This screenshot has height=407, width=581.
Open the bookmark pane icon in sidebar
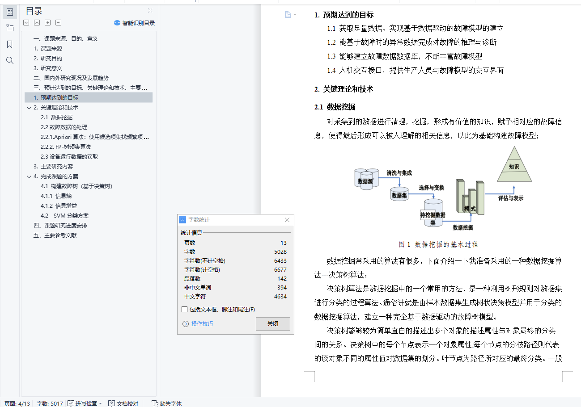pos(10,44)
